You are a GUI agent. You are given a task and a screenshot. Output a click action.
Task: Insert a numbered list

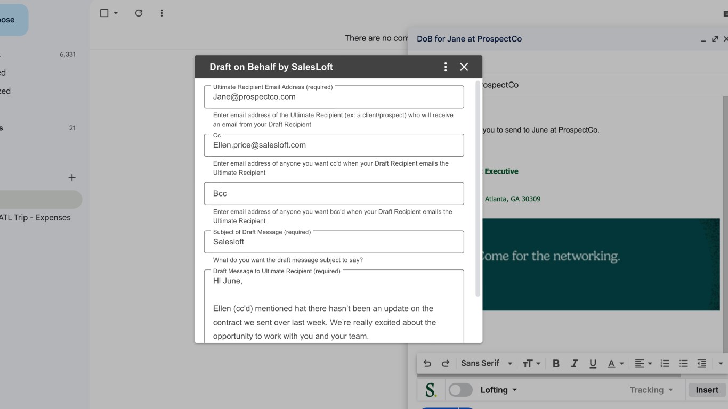coord(665,363)
